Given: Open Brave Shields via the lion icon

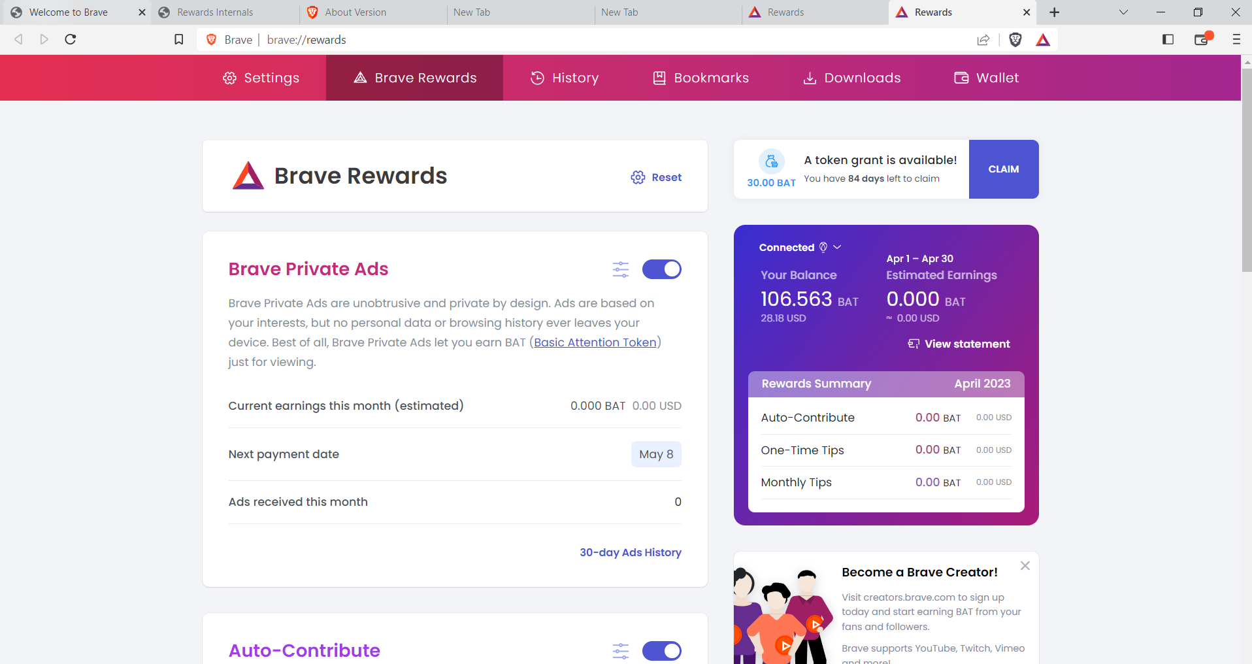Looking at the screenshot, I should pyautogui.click(x=1015, y=40).
